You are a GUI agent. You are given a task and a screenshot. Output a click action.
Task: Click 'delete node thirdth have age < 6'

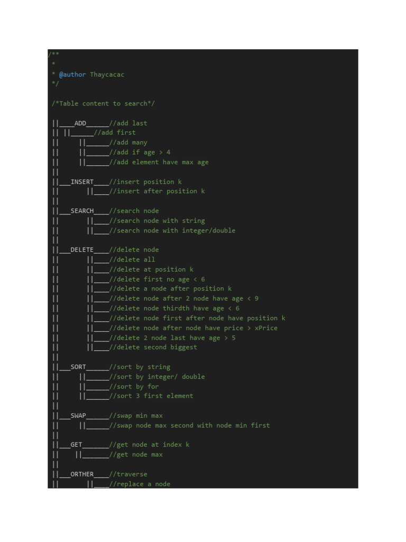tap(174, 309)
